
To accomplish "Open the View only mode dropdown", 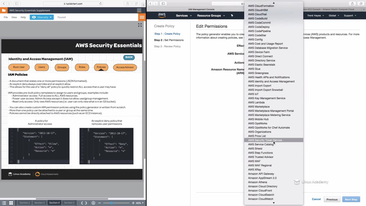I will [x=42, y=17].
